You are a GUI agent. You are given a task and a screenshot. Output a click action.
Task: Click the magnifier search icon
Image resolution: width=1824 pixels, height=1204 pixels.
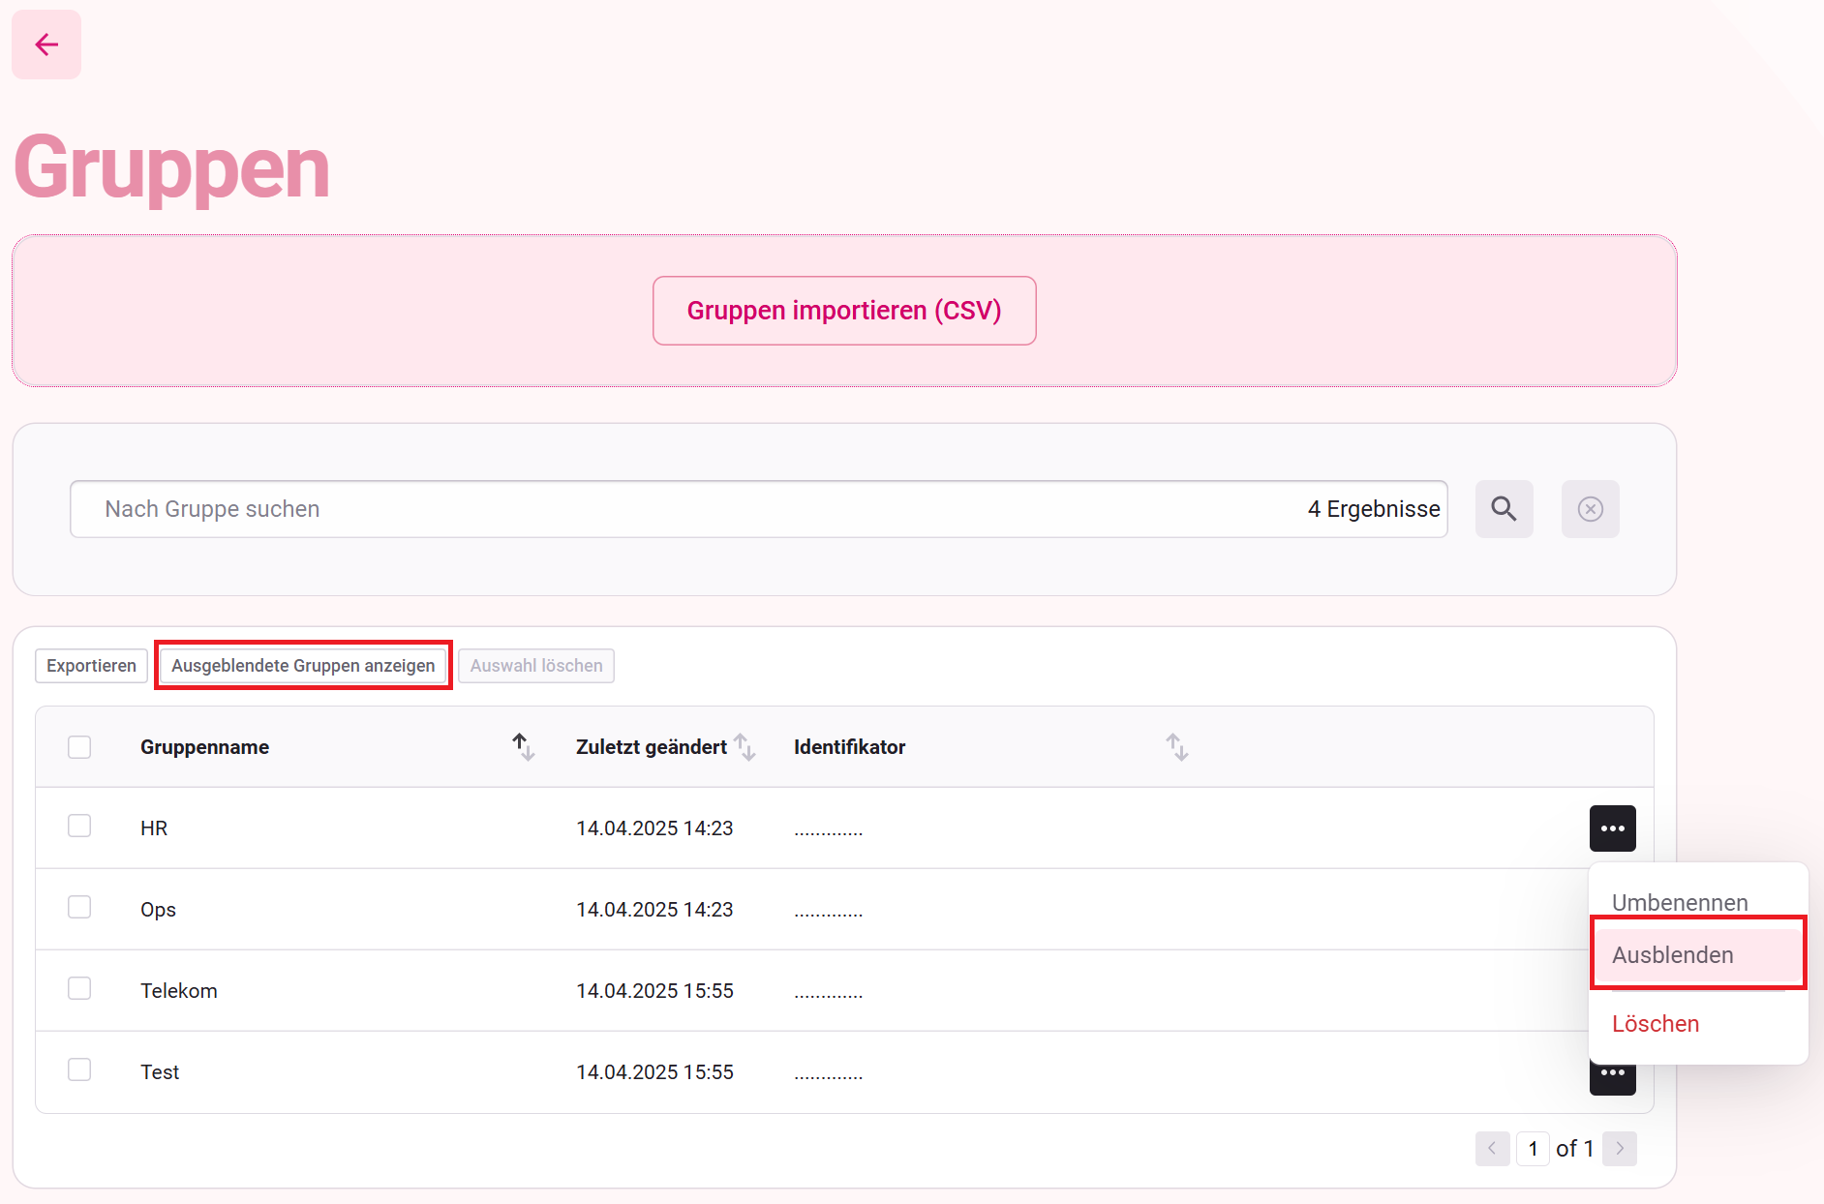pyautogui.click(x=1504, y=509)
